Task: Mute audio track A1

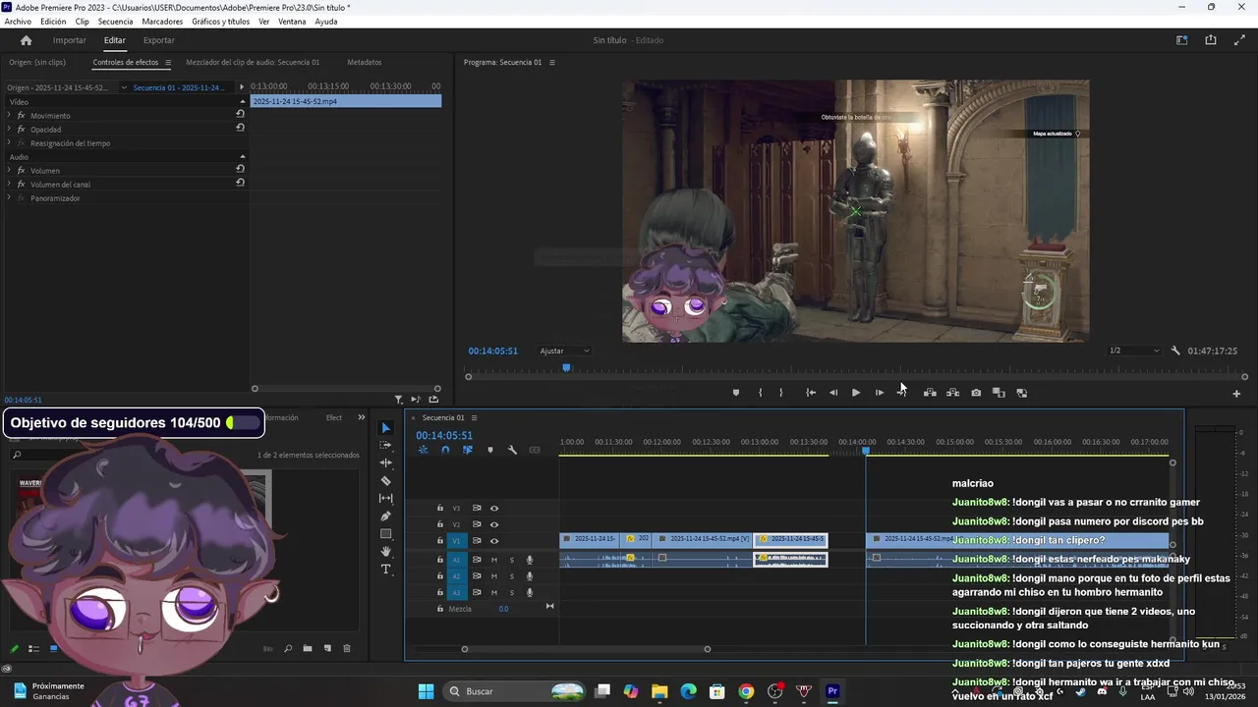Action: coord(494,560)
